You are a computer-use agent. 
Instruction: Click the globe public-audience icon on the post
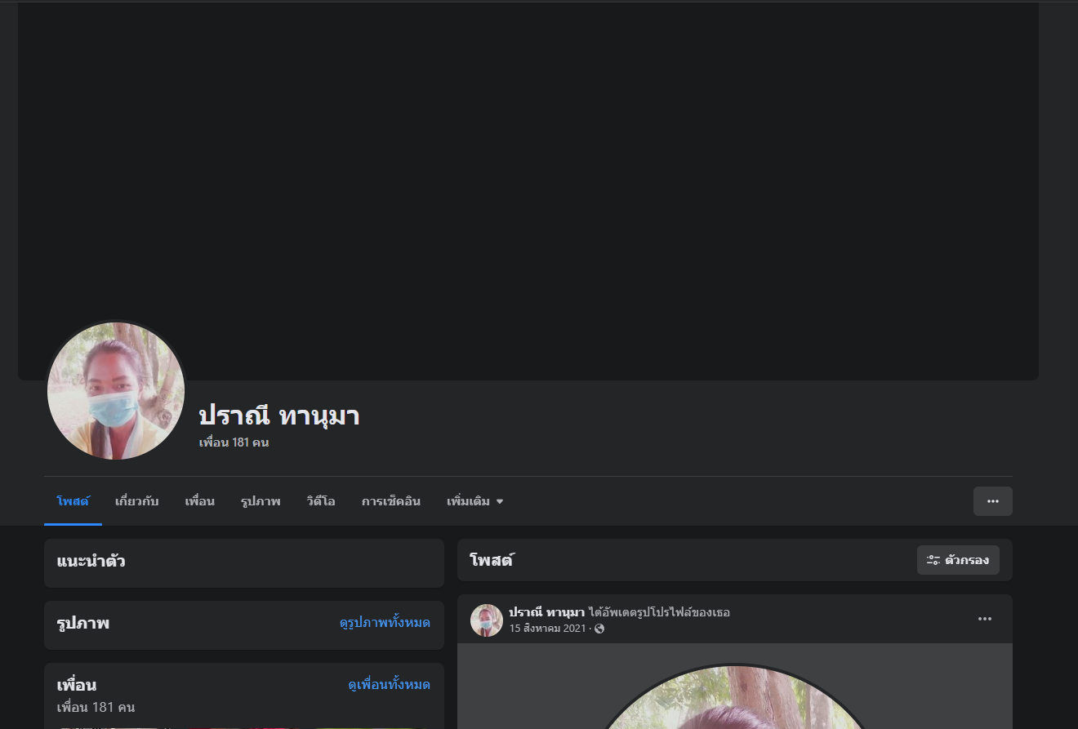(599, 629)
